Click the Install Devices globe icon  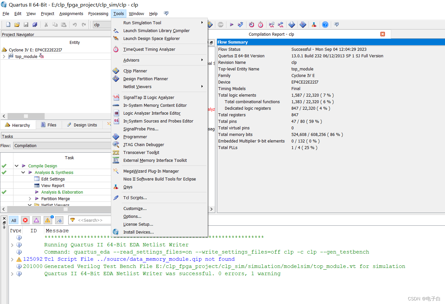pos(116,232)
